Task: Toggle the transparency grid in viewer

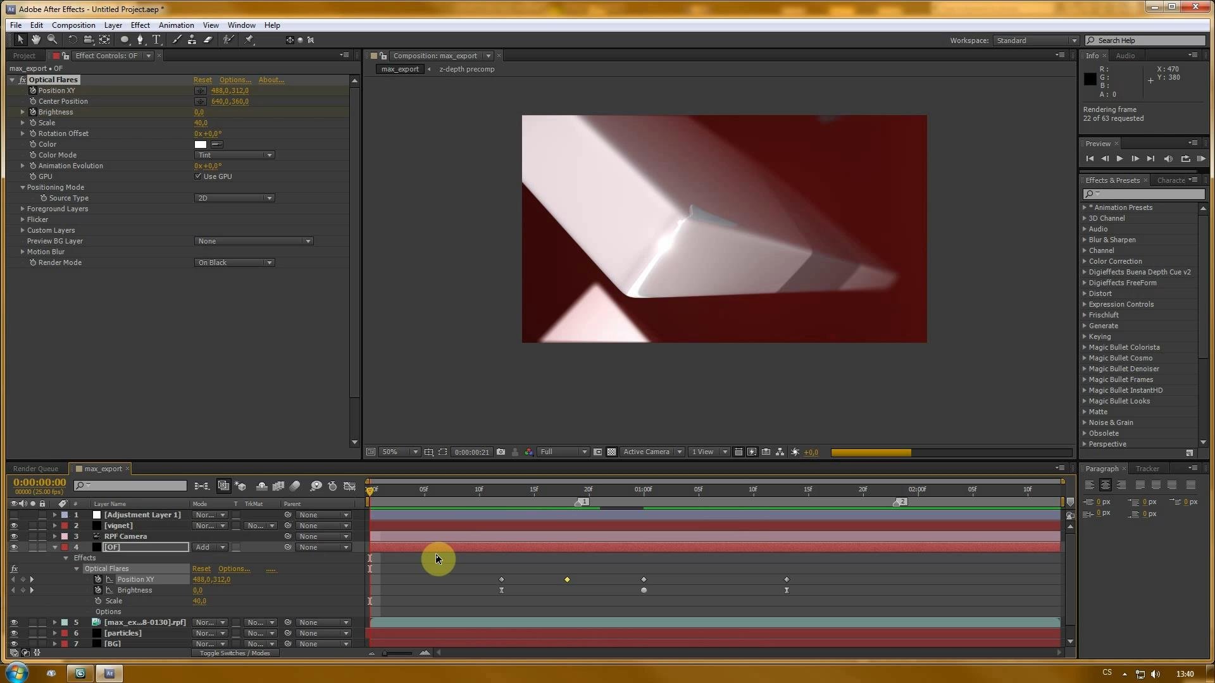Action: (611, 452)
